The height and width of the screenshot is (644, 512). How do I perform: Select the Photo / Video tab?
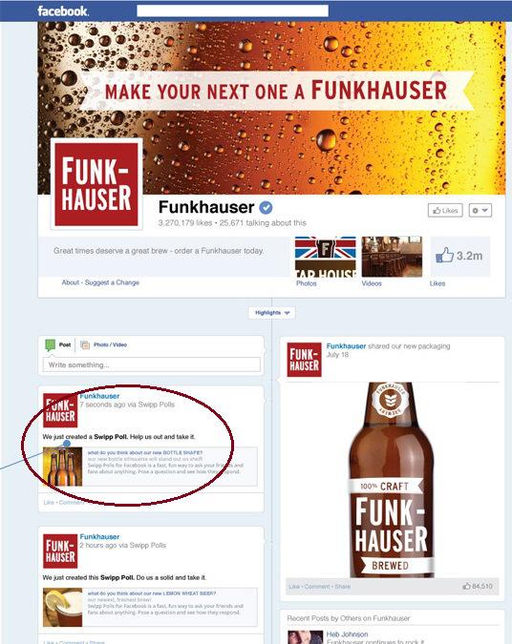point(103,345)
